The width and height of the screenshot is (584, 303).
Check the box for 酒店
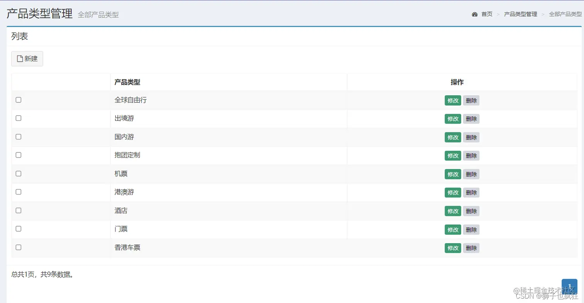19,210
